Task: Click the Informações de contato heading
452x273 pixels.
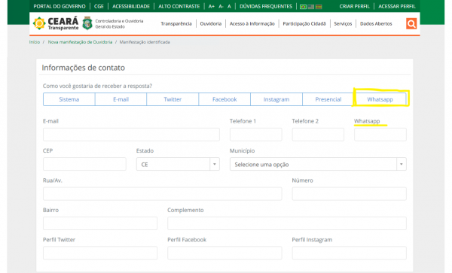Action: (x=84, y=68)
